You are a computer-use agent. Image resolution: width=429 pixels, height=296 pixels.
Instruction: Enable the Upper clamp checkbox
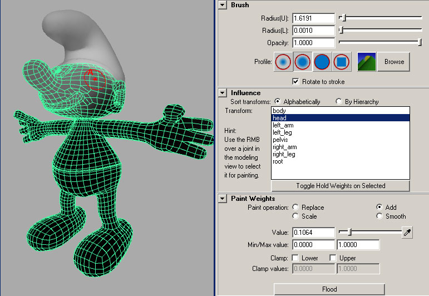pos(333,258)
